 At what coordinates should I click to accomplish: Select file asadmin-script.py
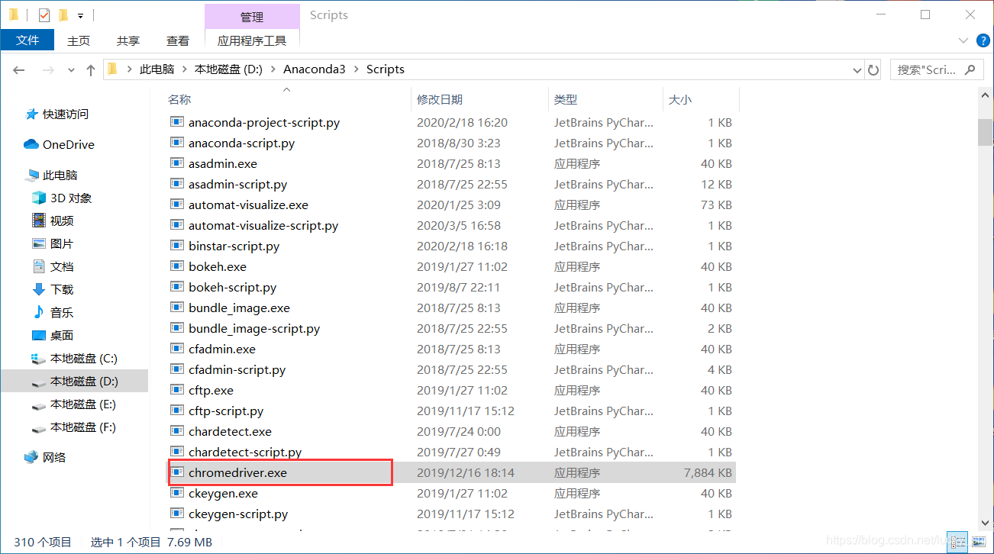click(237, 184)
